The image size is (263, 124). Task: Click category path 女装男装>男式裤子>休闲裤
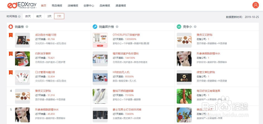point(127,118)
